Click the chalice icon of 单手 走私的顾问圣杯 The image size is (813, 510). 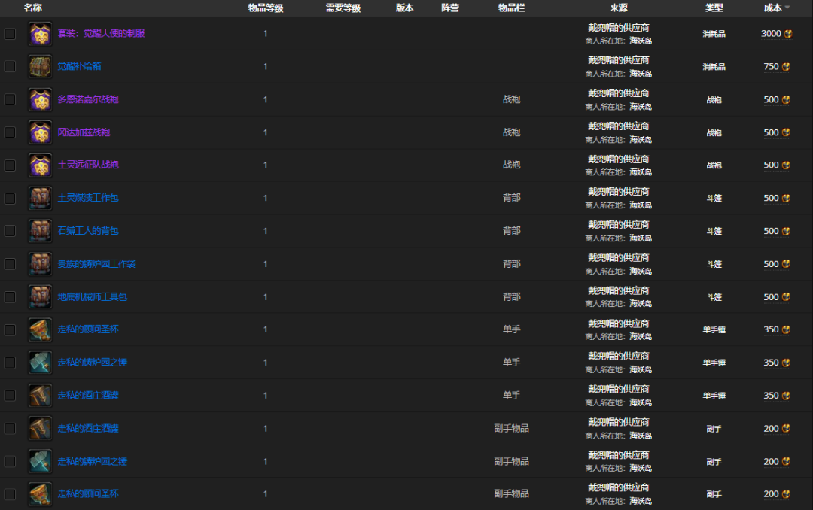(x=40, y=329)
